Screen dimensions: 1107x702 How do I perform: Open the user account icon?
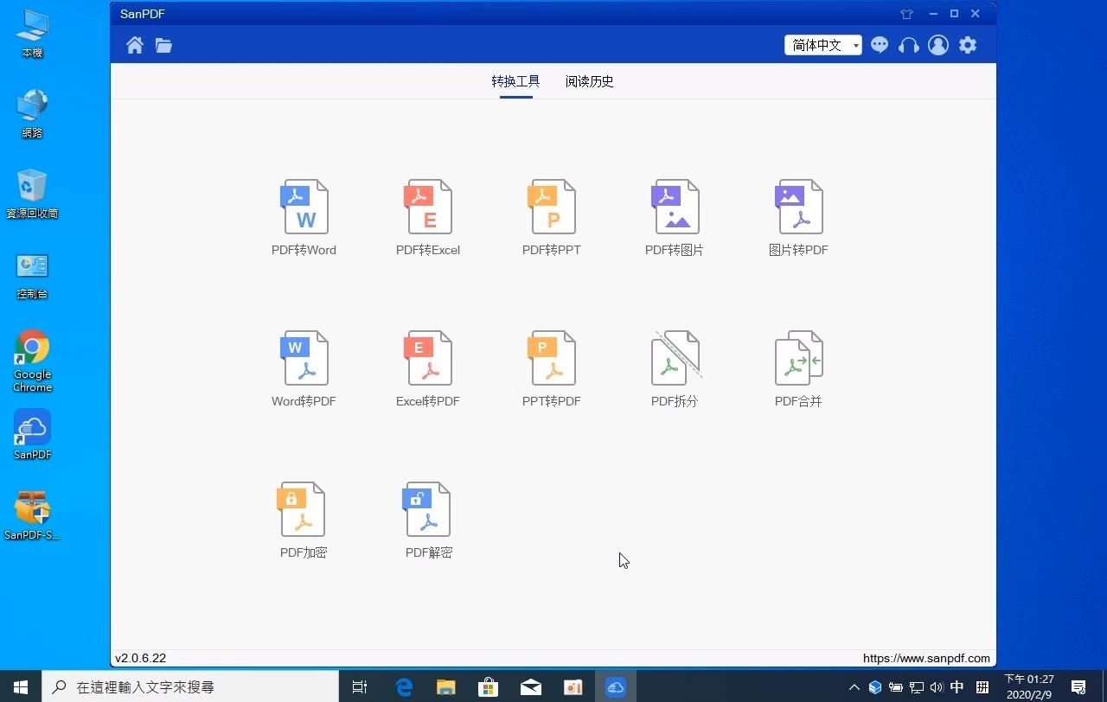pos(938,45)
